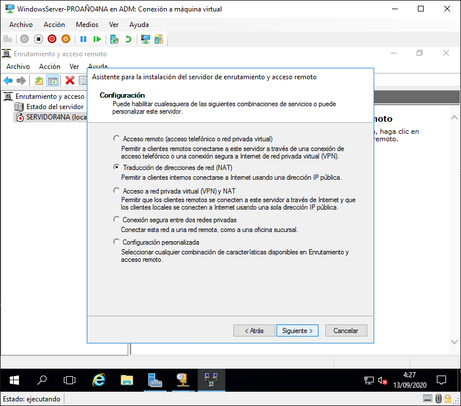Screen dimensions: 461x406
Task: Restore down the Enrutamiento y acceso remoto window
Action: (420, 53)
